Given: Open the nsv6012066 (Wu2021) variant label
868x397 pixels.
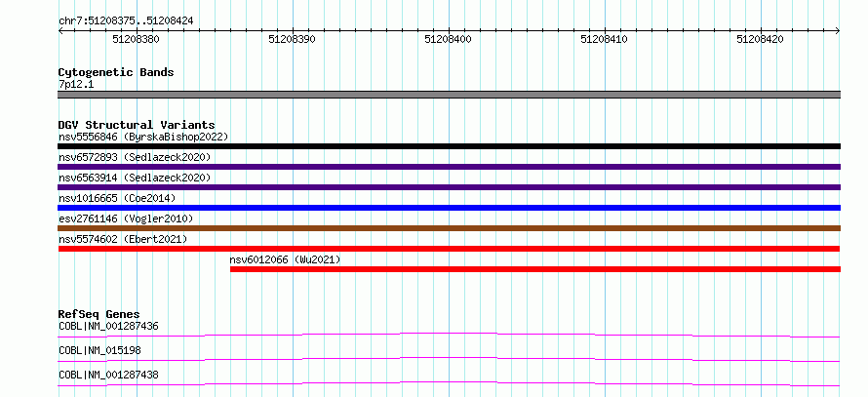Looking at the screenshot, I should pyautogui.click(x=285, y=259).
